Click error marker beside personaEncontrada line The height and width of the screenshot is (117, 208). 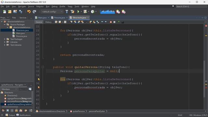pos(39,87)
